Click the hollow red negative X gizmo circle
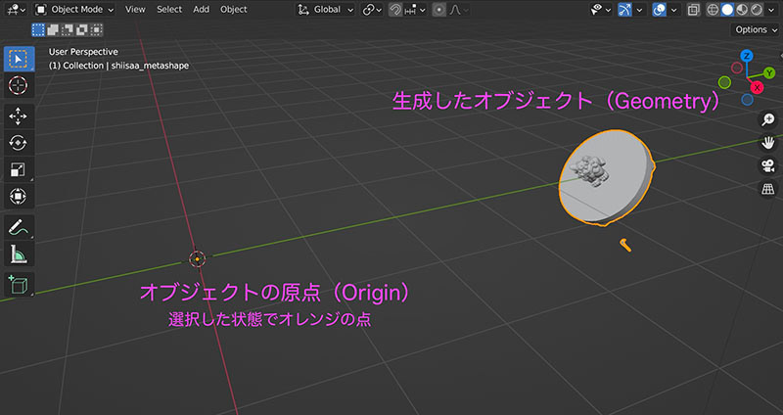The image size is (783, 415). pos(737,68)
